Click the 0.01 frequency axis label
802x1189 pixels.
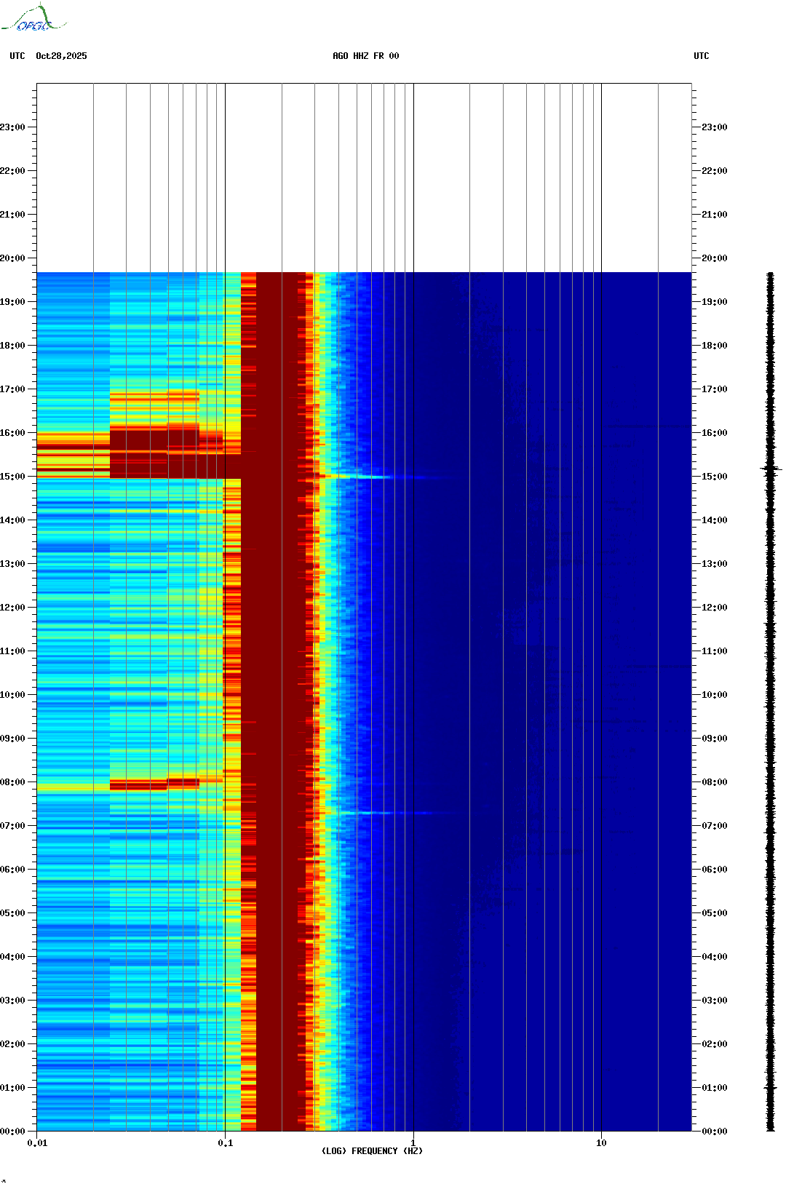tap(37, 1143)
